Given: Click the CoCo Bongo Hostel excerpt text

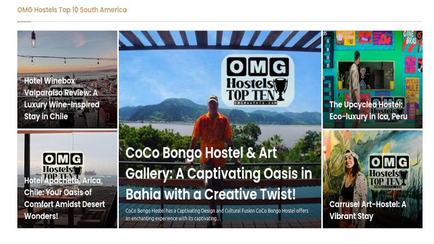Looking at the screenshot, I should tap(216, 214).
